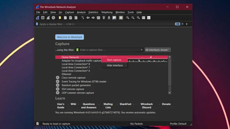
Task: Click UDP Listener remote capture settings icon
Action: click(57, 93)
